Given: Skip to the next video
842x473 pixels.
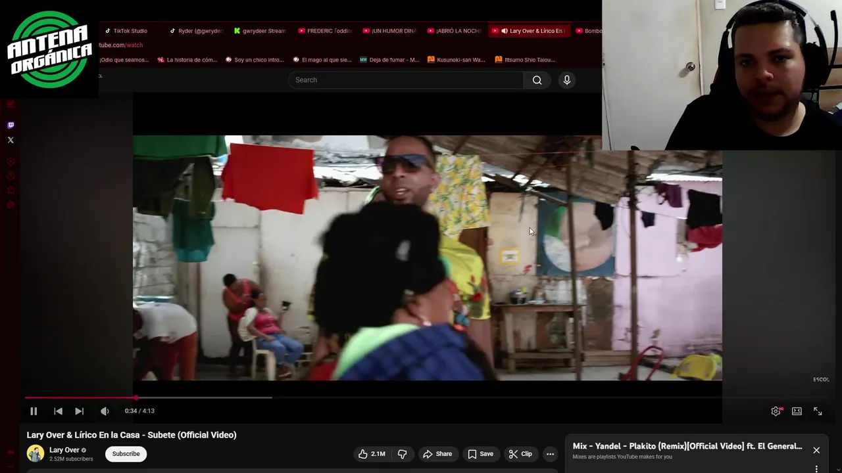Looking at the screenshot, I should (79, 411).
